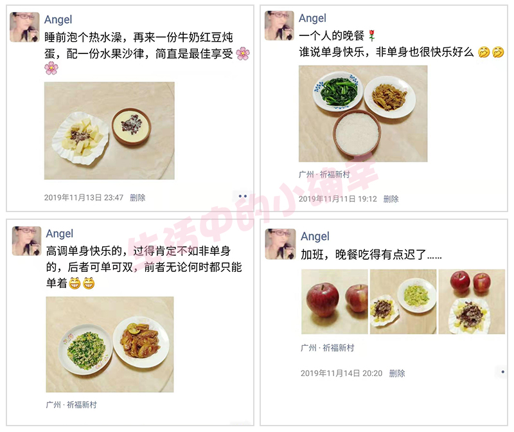
Task: Delete the post dated 2019年11月13日 23:47
Action: 137,197
